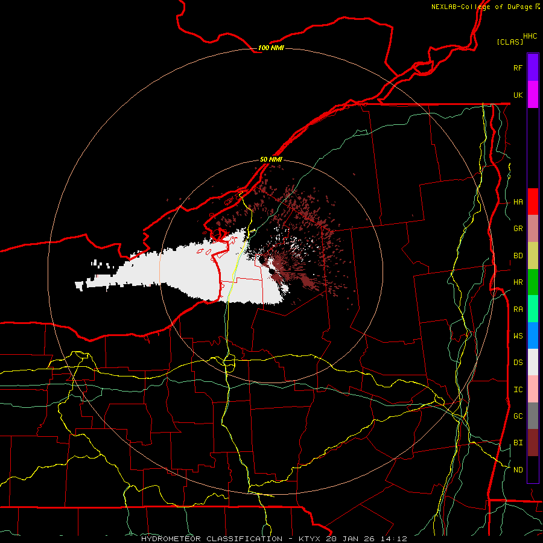Click the large white dry snow band
Screen dimensions: 543x543
(x=194, y=272)
